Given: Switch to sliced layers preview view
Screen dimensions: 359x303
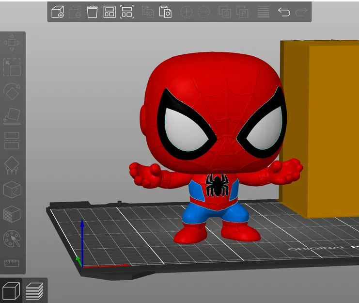Looking at the screenshot, I should pos(34,291).
